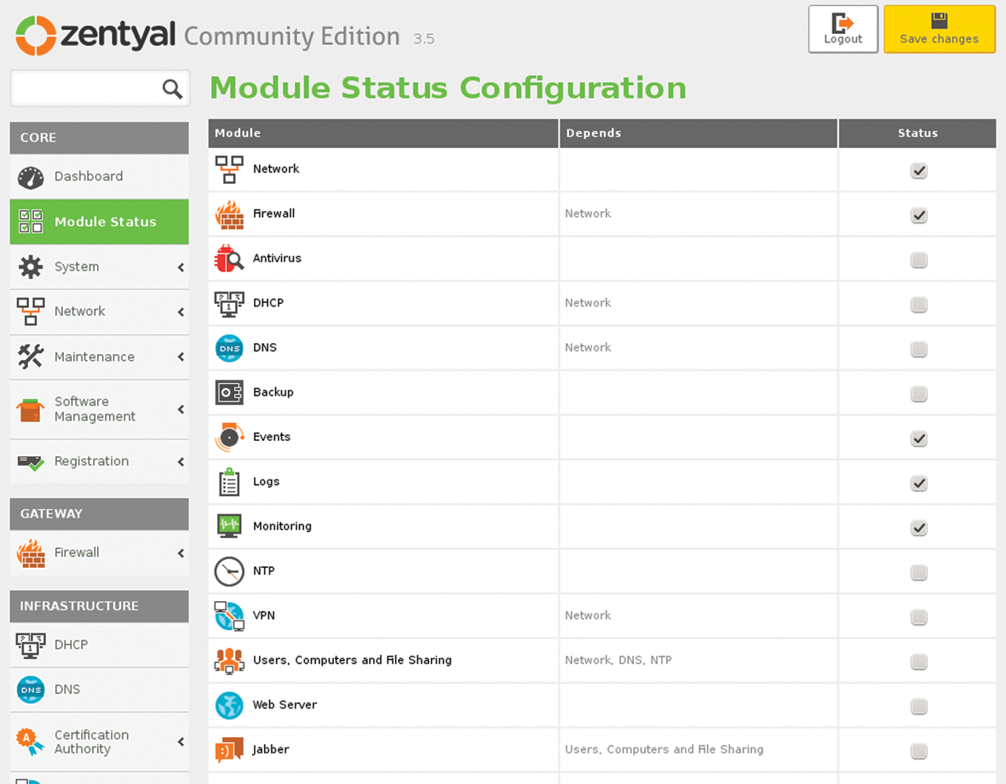1006x784 pixels.
Task: Click the Jabber chat icon
Action: (x=229, y=750)
